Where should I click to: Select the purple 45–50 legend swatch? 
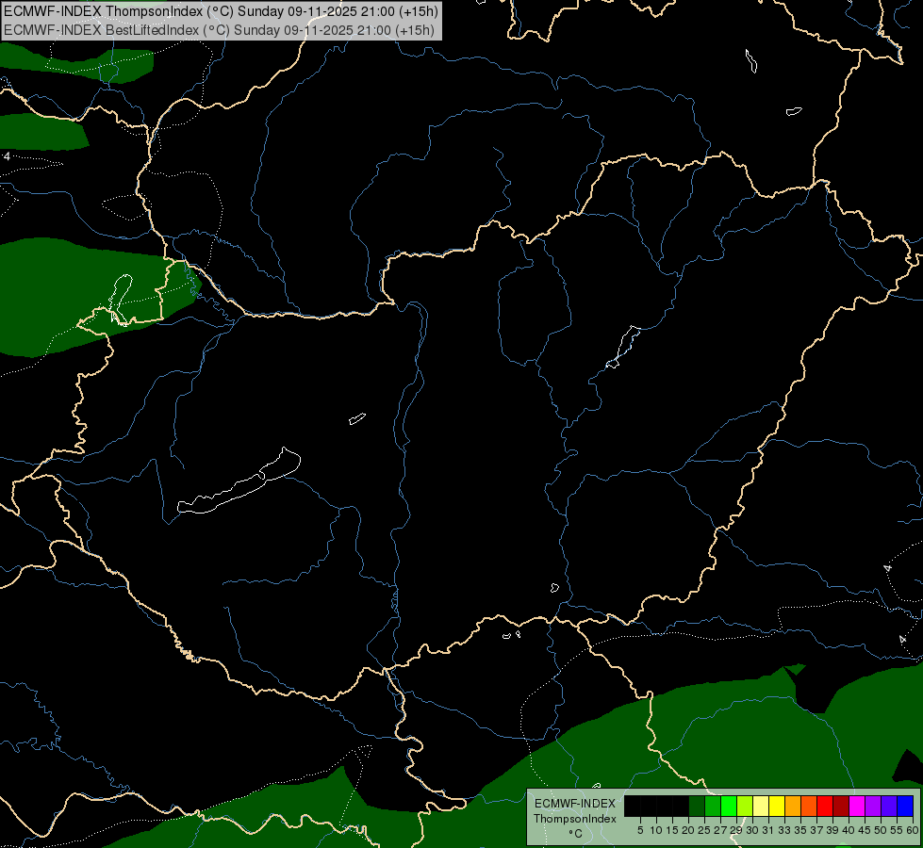(874, 806)
